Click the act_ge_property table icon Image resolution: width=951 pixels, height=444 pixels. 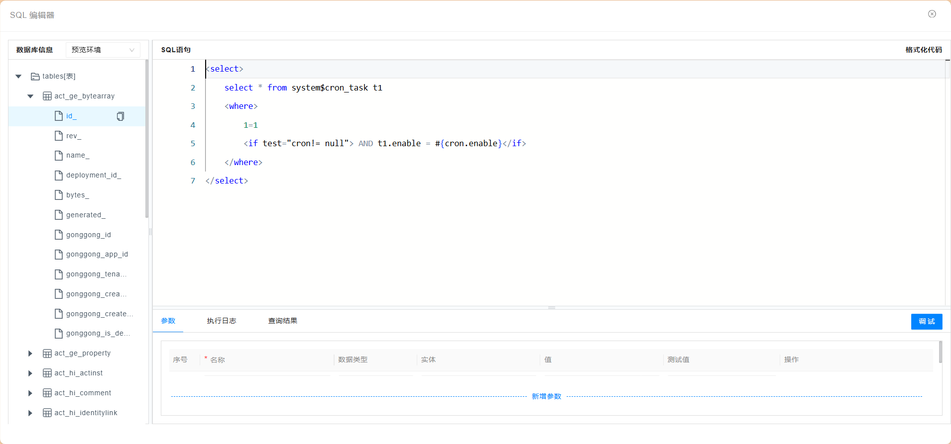coord(47,354)
